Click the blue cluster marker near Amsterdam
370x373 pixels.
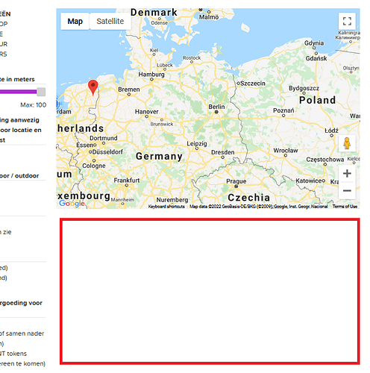coord(57,104)
